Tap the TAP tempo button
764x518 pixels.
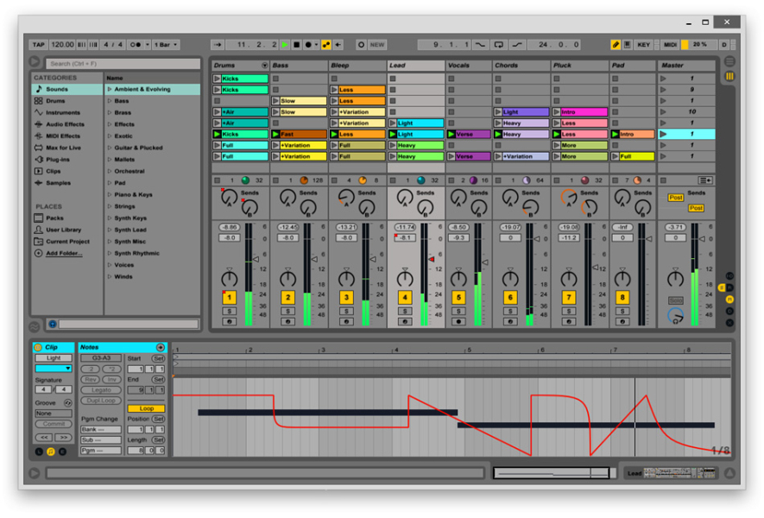[40, 44]
